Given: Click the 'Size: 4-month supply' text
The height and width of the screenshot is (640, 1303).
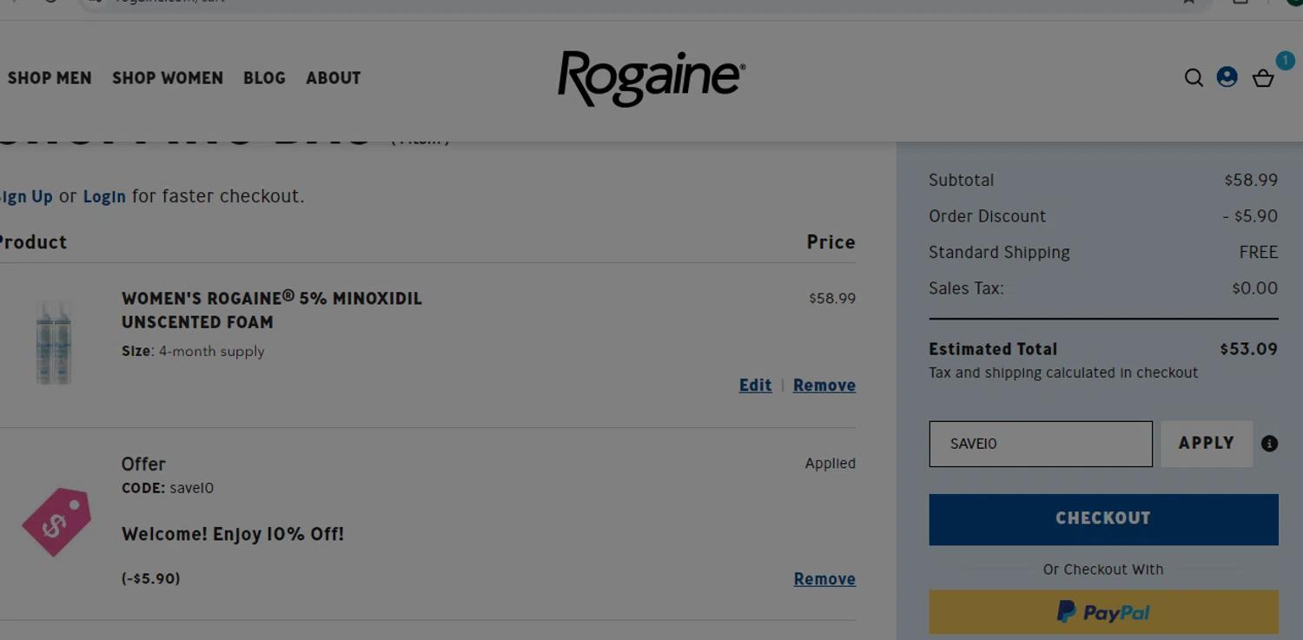Looking at the screenshot, I should coord(193,352).
